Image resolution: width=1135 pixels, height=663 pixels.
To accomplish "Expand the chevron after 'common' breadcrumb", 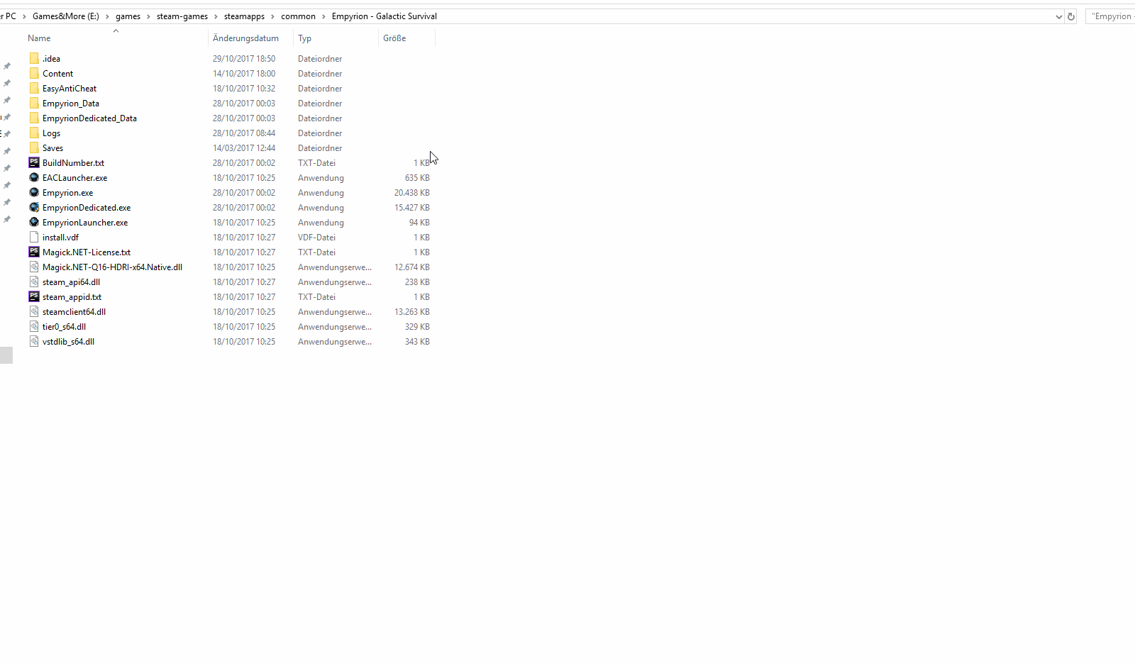I will [x=323, y=16].
